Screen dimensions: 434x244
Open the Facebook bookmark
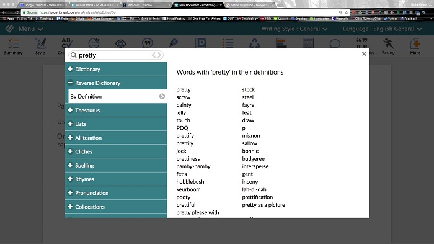[409, 19]
